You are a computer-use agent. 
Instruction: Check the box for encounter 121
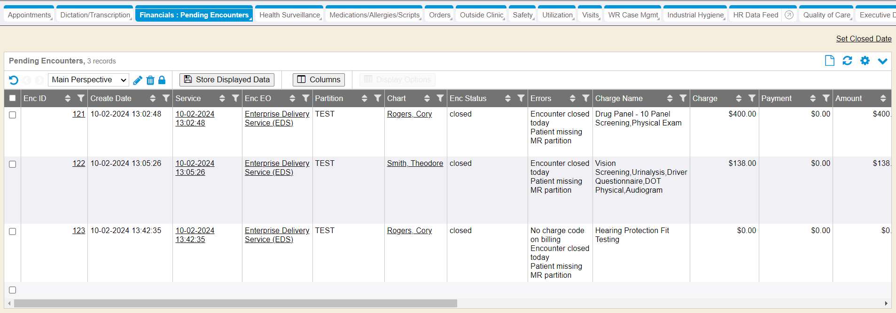click(x=13, y=115)
